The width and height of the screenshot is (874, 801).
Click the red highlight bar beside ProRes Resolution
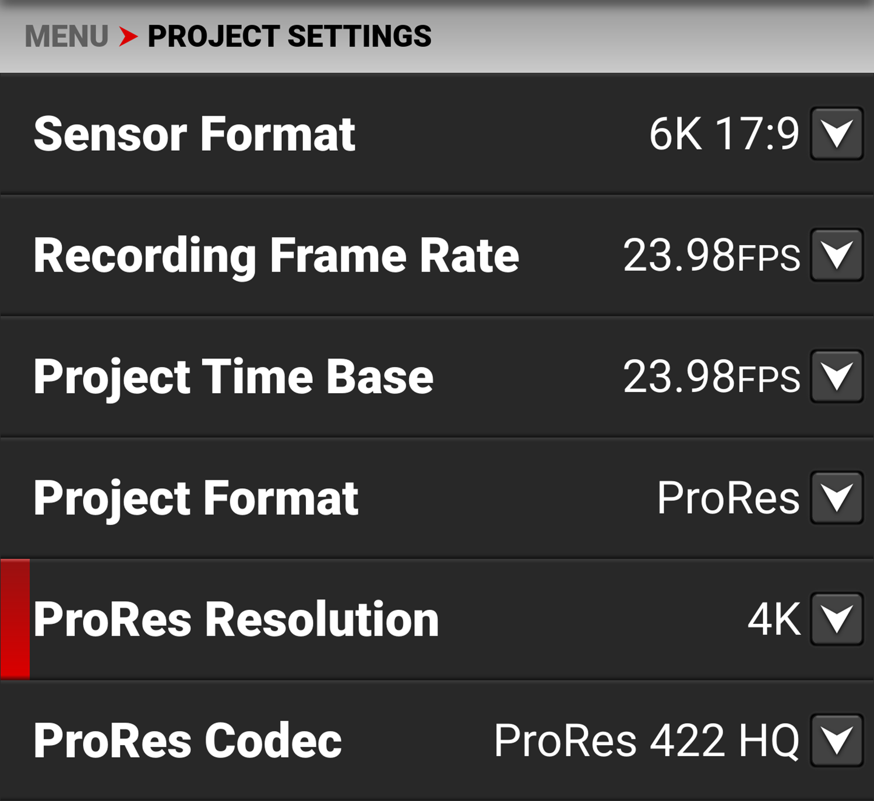[x=15, y=619]
